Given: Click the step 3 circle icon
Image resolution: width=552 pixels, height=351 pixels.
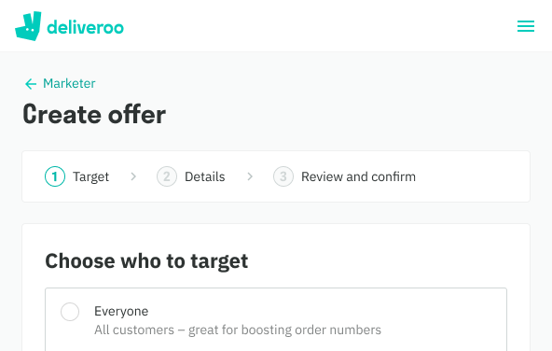Looking at the screenshot, I should point(283,176).
